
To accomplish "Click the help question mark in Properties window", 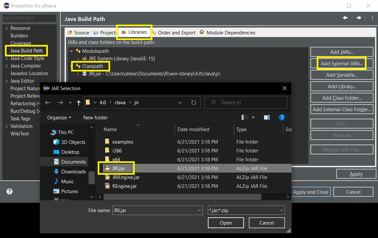I will [10, 191].
